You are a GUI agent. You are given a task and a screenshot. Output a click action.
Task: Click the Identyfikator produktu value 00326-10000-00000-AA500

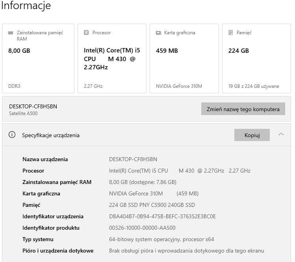(142, 228)
